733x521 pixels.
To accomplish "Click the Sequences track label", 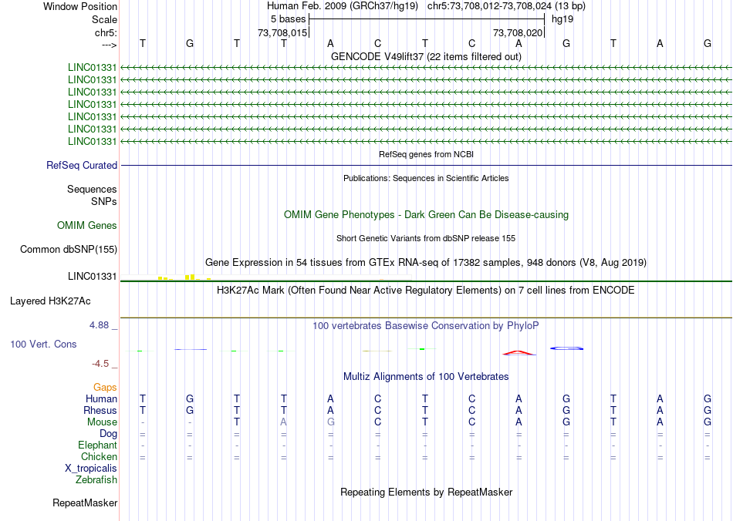I will (x=92, y=189).
